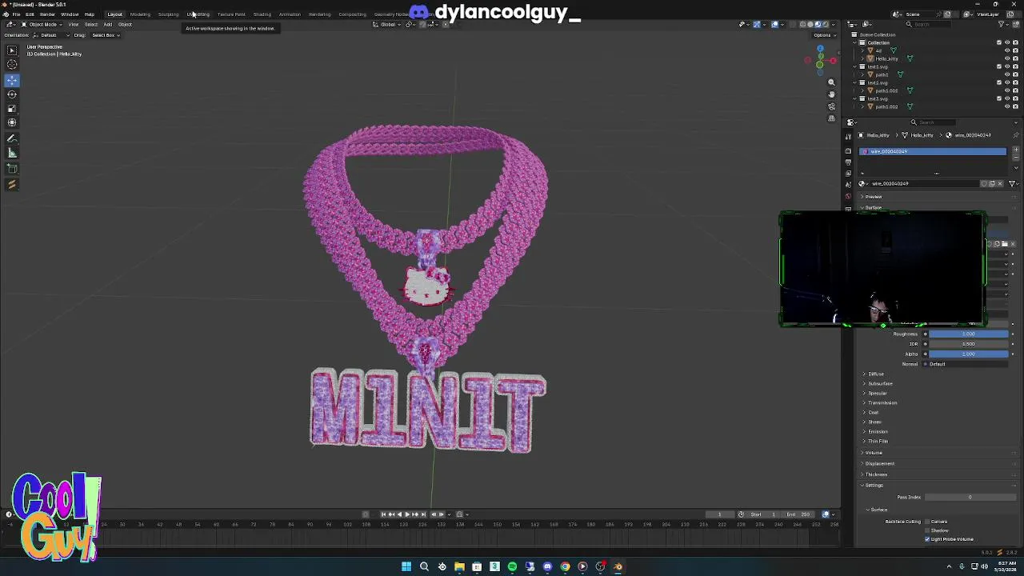Open the File menu

16,14
